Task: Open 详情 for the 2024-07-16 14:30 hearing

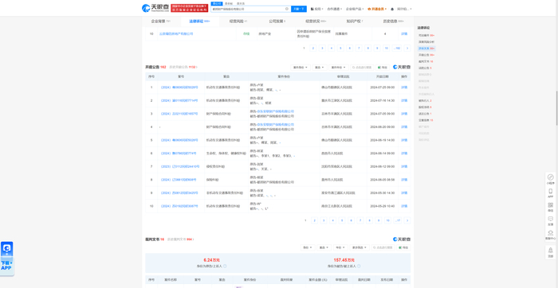Action: click(404, 100)
